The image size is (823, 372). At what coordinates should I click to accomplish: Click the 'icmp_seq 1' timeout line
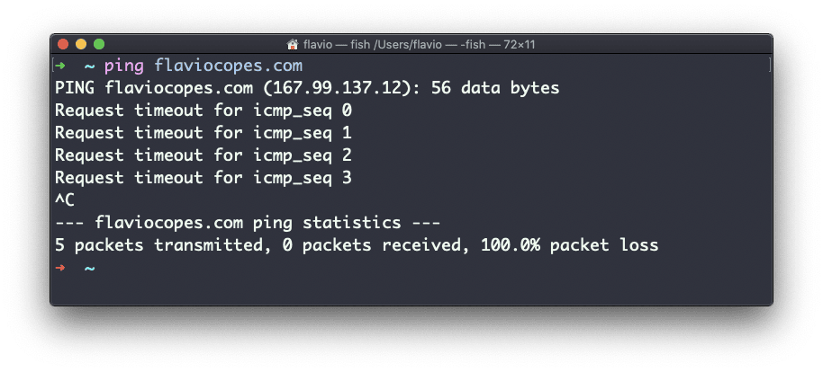[203, 133]
